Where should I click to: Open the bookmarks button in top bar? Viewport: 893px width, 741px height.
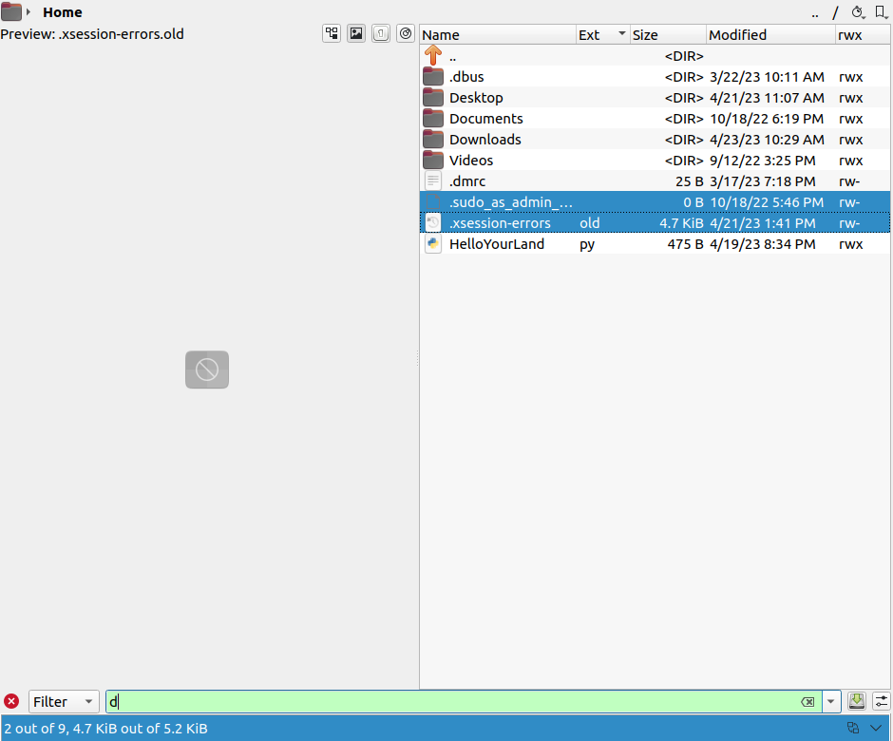click(882, 12)
